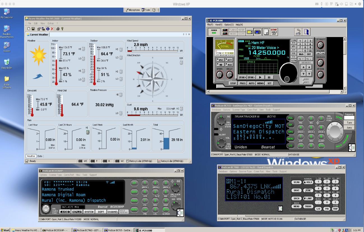Click the AVOID button on BCD536HP
This screenshot has width=364, height=232.
coord(65,212)
